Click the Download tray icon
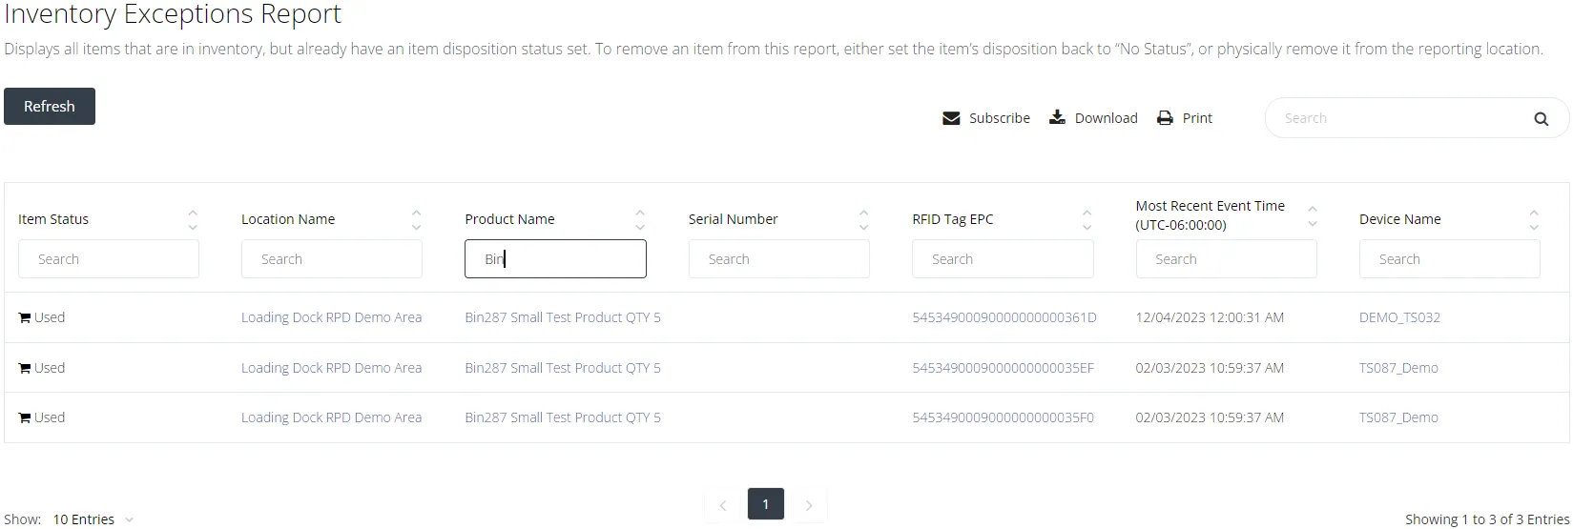The width and height of the screenshot is (1573, 529). 1057,117
